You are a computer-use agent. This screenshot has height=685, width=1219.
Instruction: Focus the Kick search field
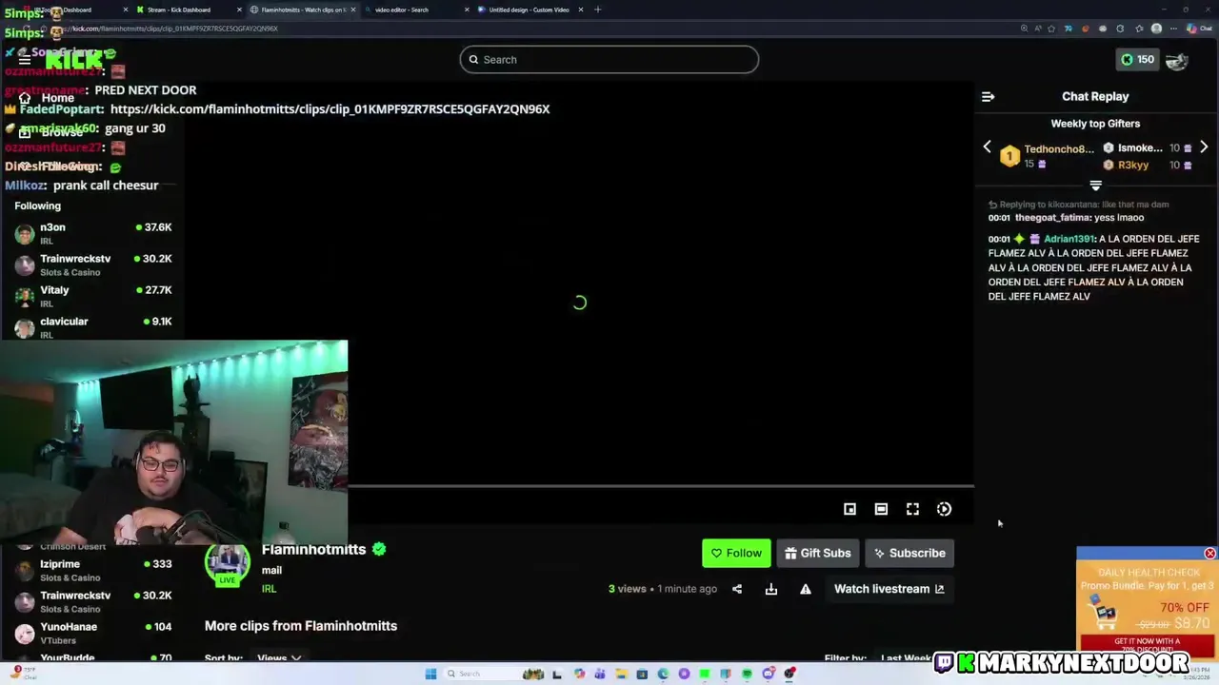pyautogui.click(x=609, y=60)
